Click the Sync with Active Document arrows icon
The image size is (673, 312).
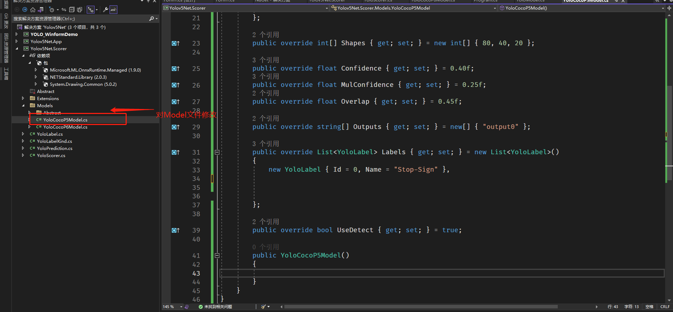64,10
